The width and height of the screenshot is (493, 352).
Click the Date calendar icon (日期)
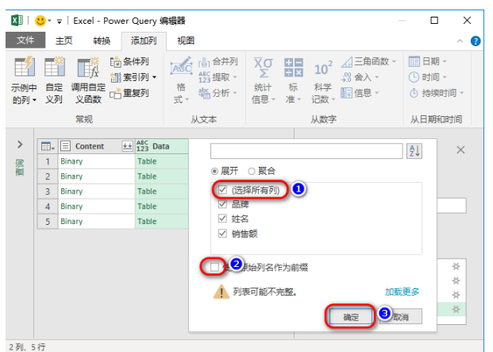(414, 61)
